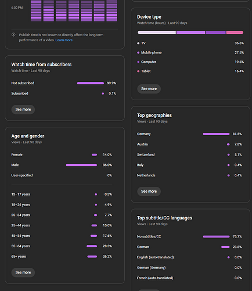Select the 55–64 years row bar

[92, 246]
